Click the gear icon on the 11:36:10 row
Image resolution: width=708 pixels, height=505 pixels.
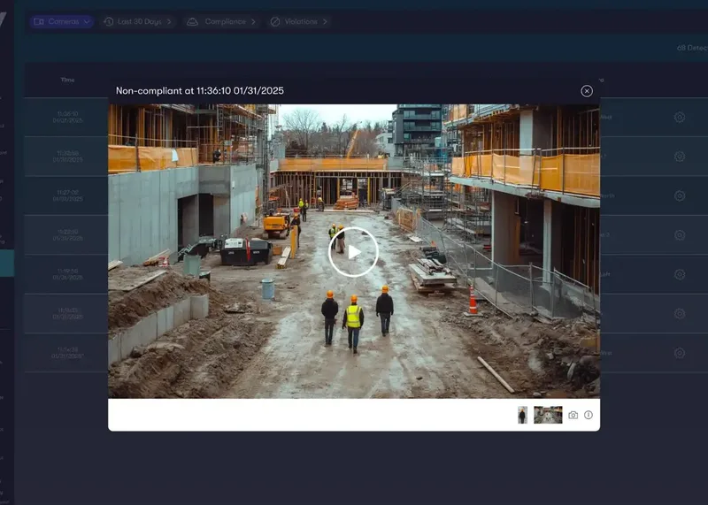679,118
